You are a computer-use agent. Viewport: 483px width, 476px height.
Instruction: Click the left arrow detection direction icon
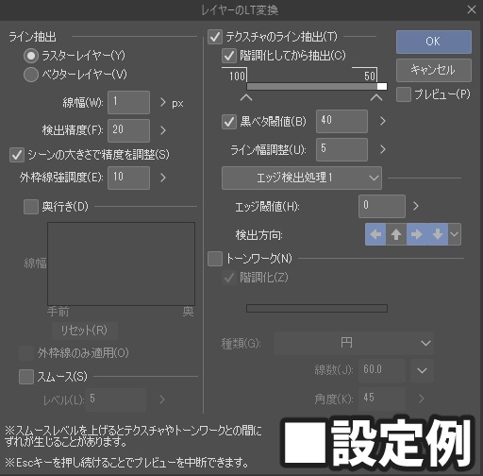[375, 234]
